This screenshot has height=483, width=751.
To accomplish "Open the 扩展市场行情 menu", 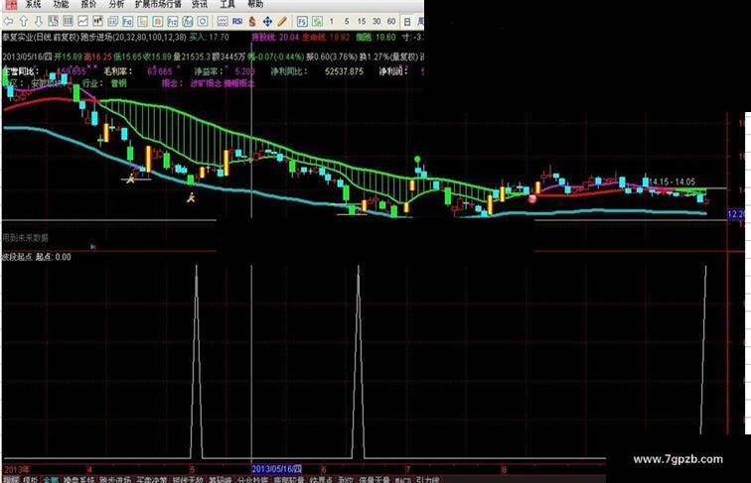I will pyautogui.click(x=158, y=4).
